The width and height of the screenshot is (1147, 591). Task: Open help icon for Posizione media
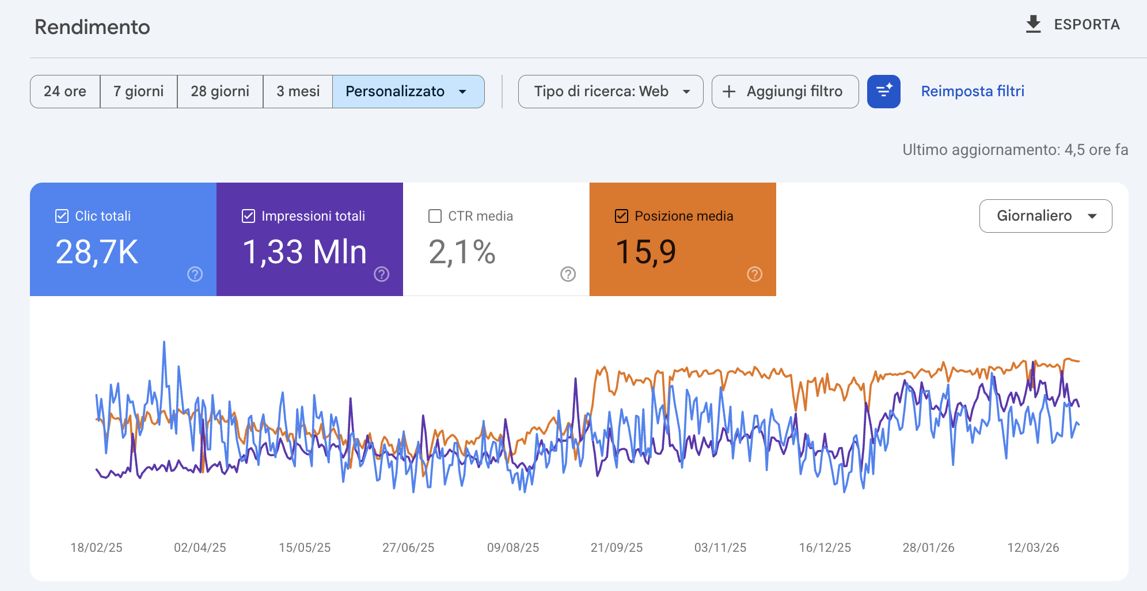[755, 274]
